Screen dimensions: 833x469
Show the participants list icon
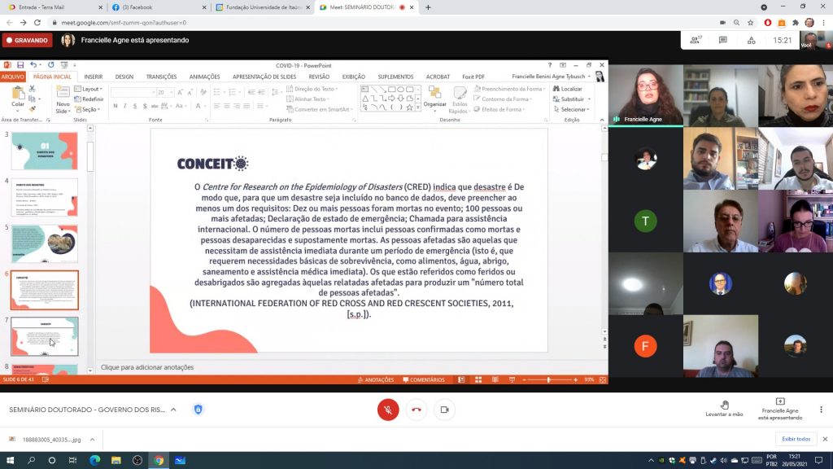click(696, 40)
